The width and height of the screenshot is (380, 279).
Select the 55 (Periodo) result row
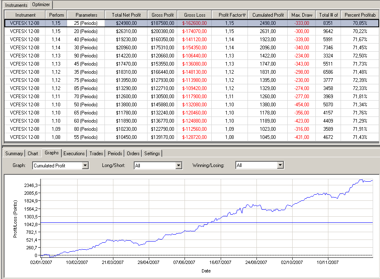[86, 137]
